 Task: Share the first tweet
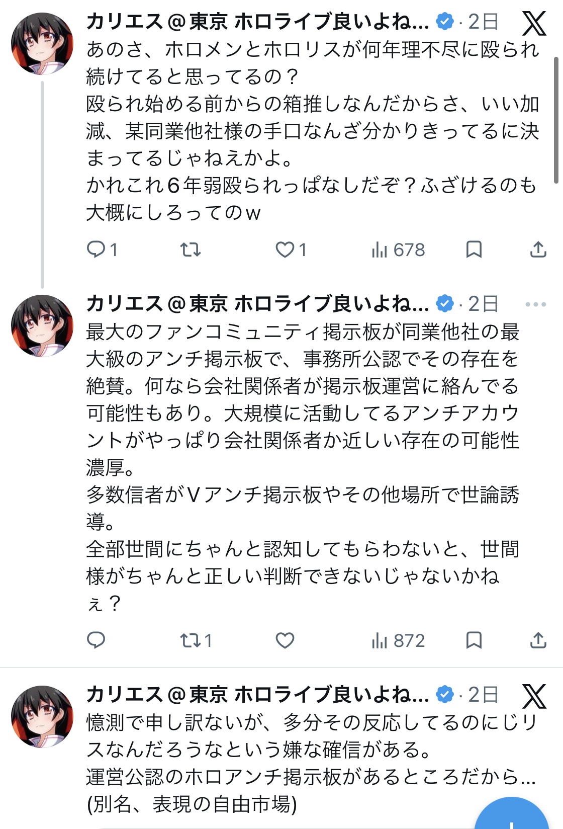(x=538, y=250)
